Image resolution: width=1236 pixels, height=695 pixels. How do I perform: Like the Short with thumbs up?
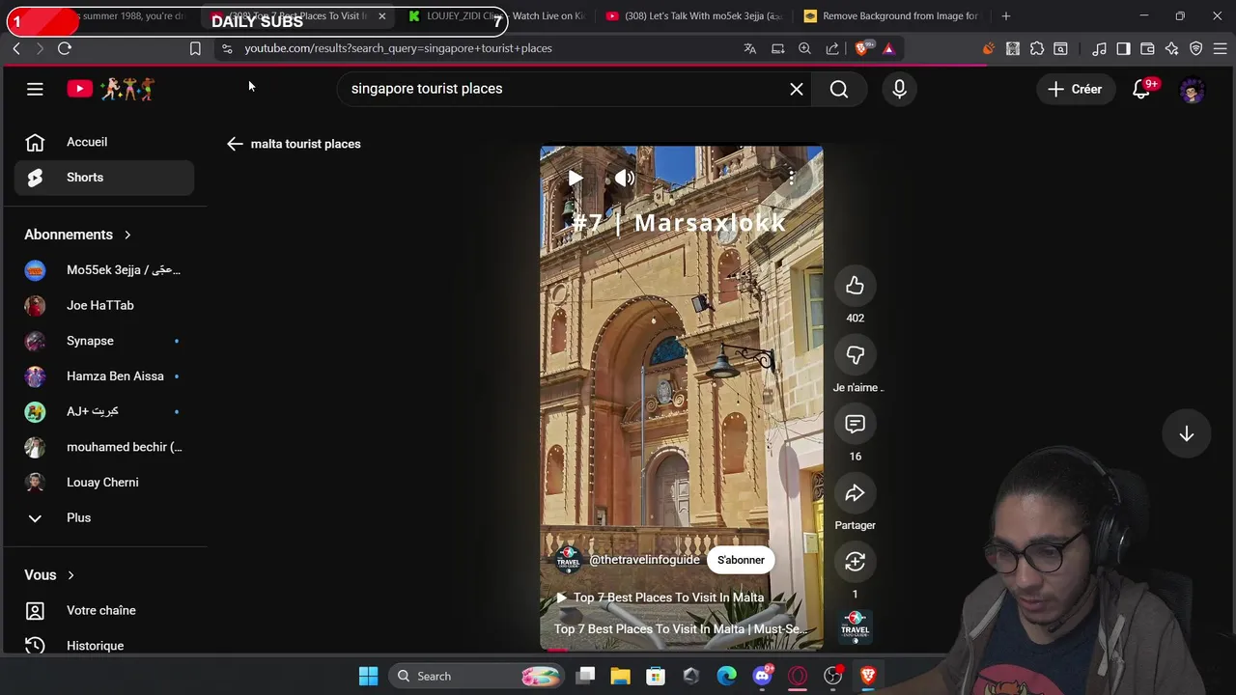pos(855,286)
